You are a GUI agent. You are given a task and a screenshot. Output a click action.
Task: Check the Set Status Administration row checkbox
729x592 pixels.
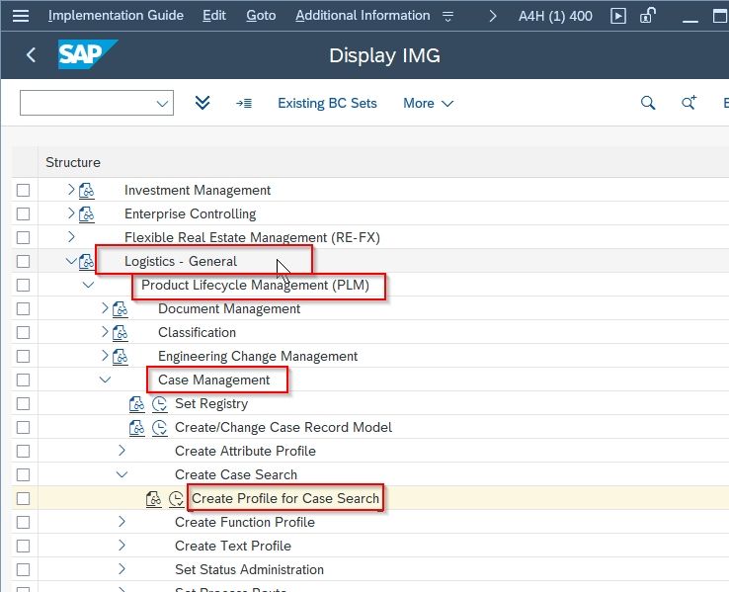coord(24,569)
